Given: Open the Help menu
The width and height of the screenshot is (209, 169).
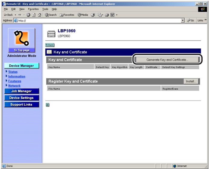Looking at the screenshot, I should tap(54, 9).
